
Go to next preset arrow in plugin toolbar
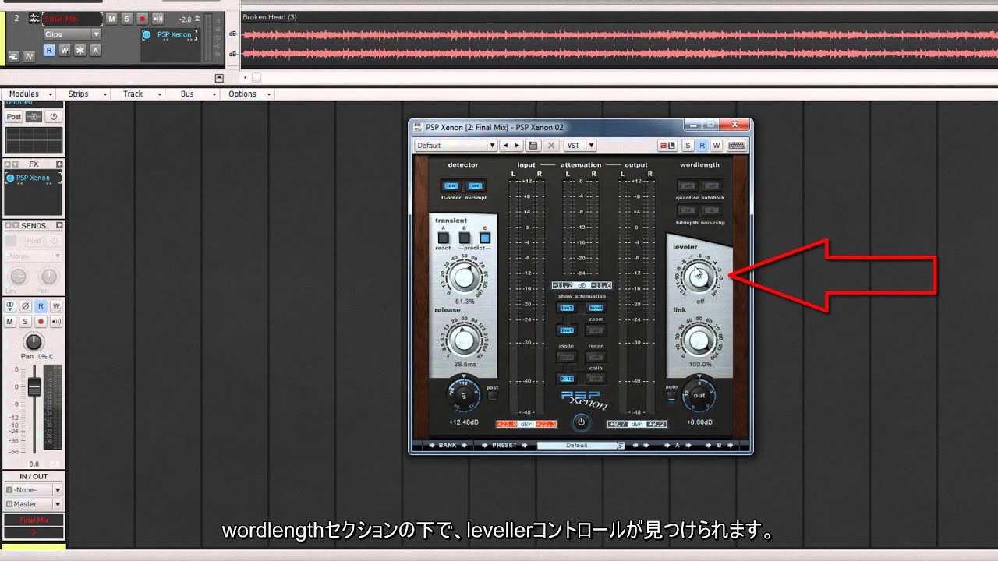(x=516, y=146)
